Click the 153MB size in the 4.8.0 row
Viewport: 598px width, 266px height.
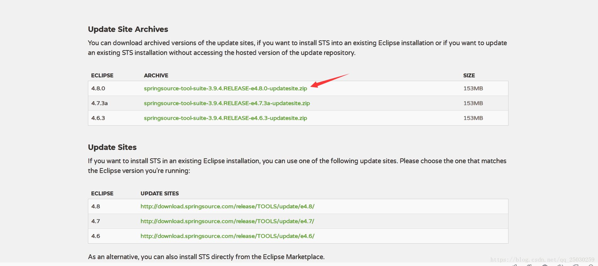(x=473, y=88)
